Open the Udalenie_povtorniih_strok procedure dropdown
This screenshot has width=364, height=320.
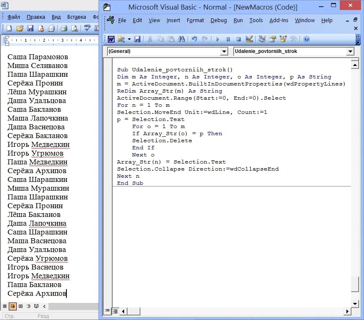[x=350, y=51]
